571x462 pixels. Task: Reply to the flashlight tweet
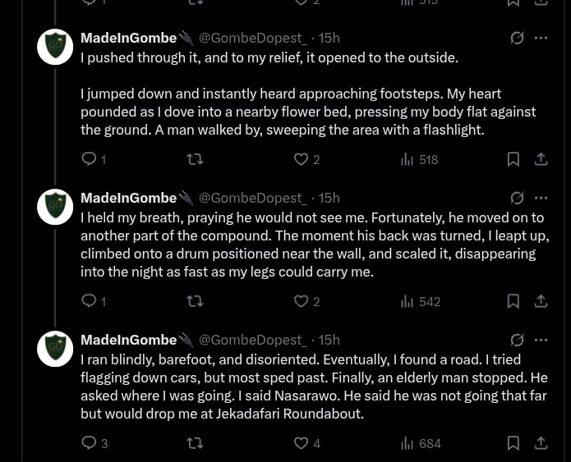coord(90,159)
